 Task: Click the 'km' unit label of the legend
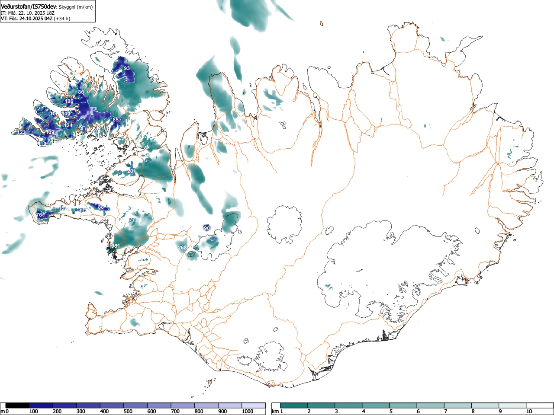click(275, 412)
